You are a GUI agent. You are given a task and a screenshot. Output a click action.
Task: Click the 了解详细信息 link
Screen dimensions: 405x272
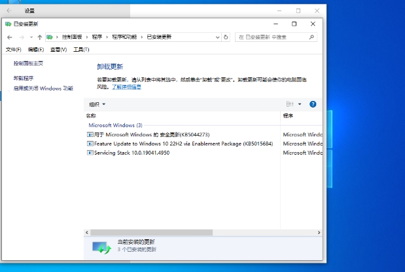click(x=126, y=87)
